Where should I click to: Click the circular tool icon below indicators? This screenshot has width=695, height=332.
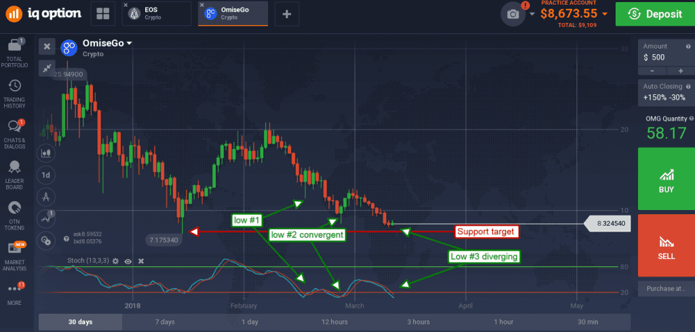[45, 240]
